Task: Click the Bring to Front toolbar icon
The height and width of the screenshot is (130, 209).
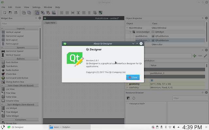Action: point(29,13)
